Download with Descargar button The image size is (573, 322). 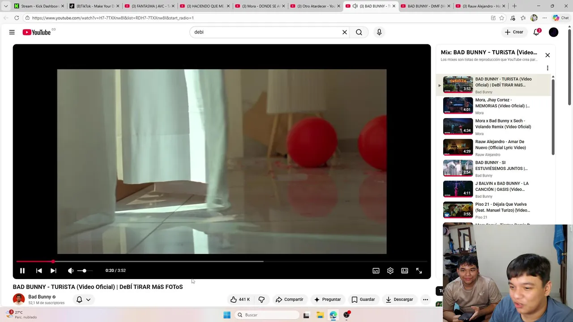click(399, 300)
